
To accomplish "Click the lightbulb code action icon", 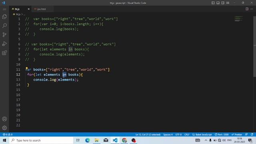I will 27,68.
